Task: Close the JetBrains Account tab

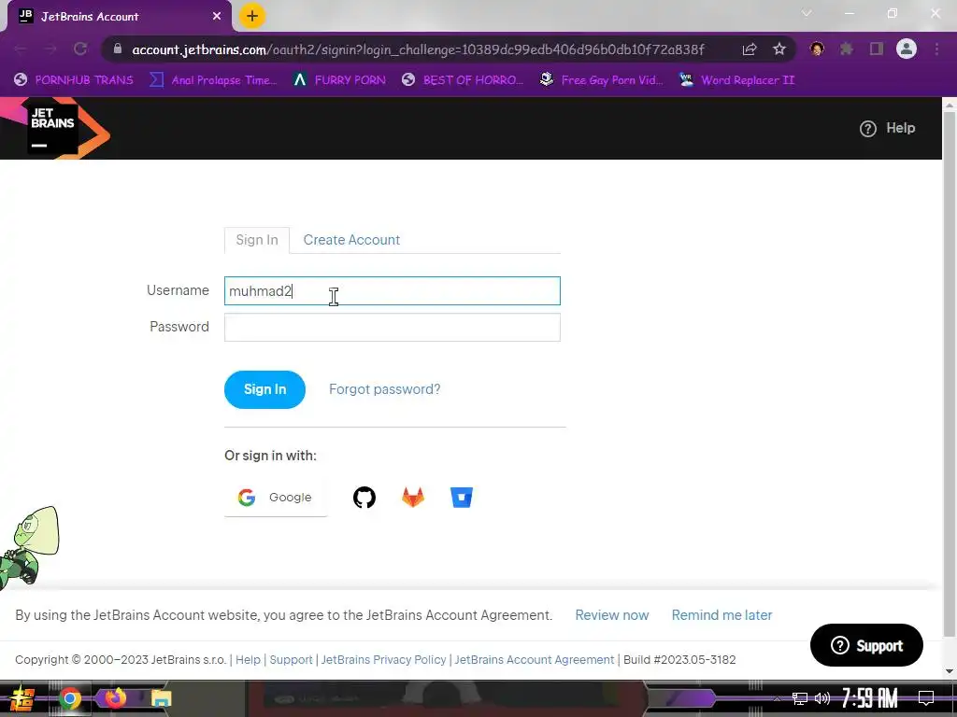Action: pos(217,17)
